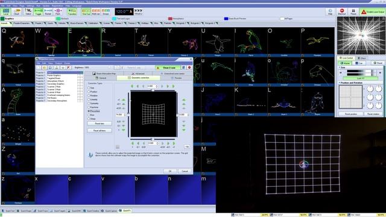Switch to the Effect tab beside Live Control

pyautogui.click(x=361, y=58)
